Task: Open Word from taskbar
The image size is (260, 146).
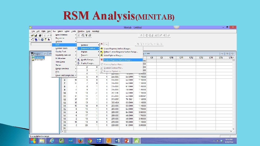Action: click(117, 141)
